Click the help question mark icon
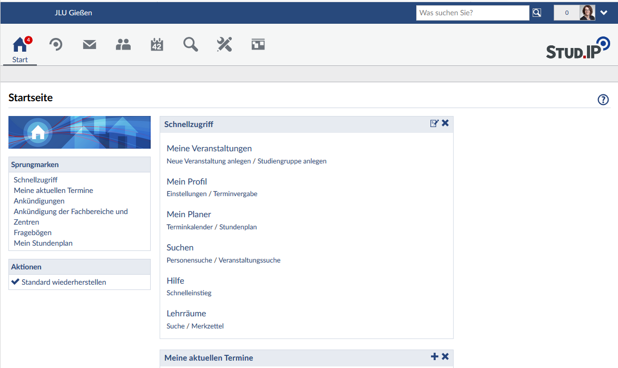 coord(603,100)
